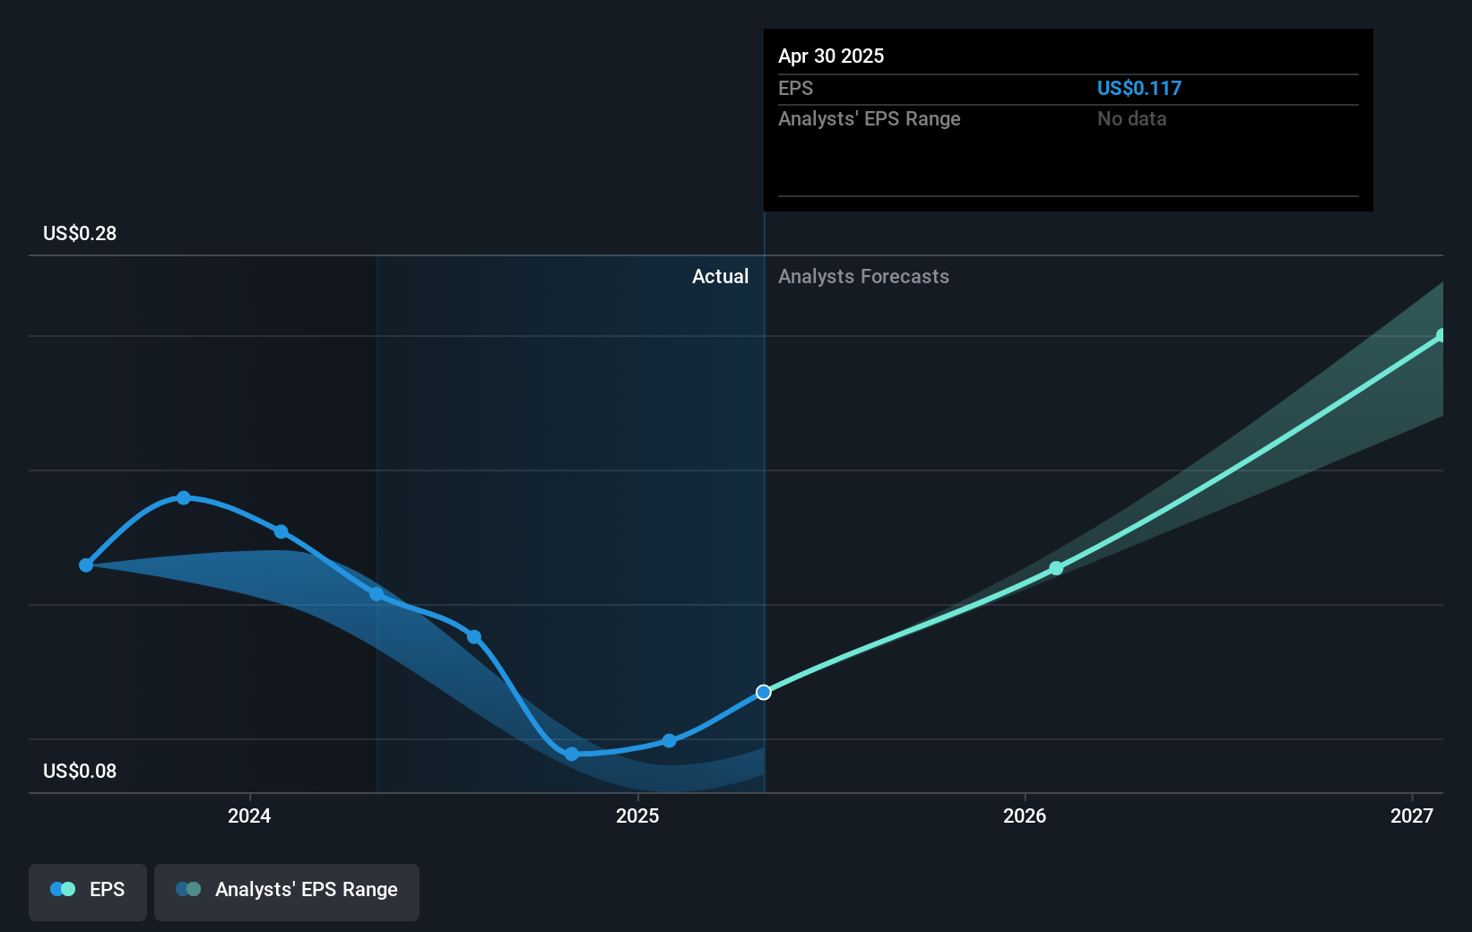Click the US$0.117 EPS value in the tooltip

1139,88
